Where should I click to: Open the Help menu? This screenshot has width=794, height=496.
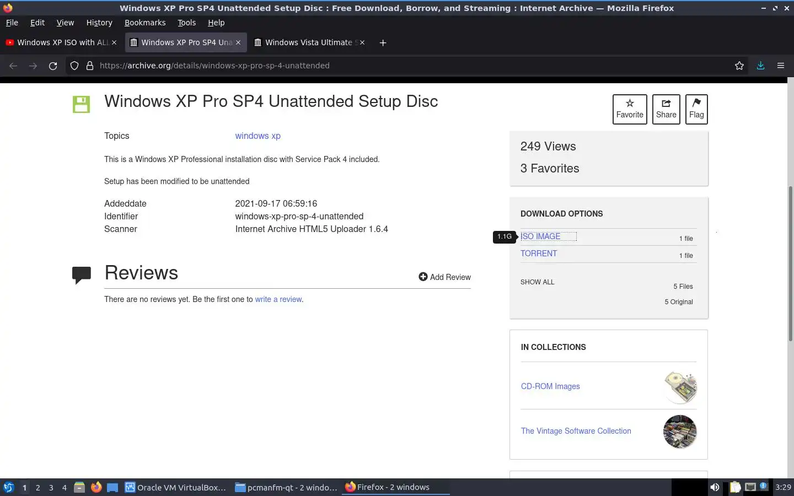click(216, 23)
